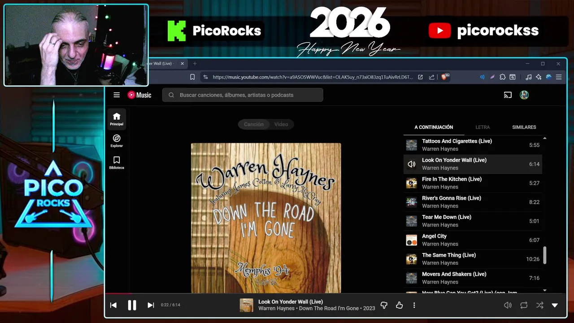574x323 pixels.
Task: Click the Leo AI sparkle icon
Action: pyautogui.click(x=539, y=77)
